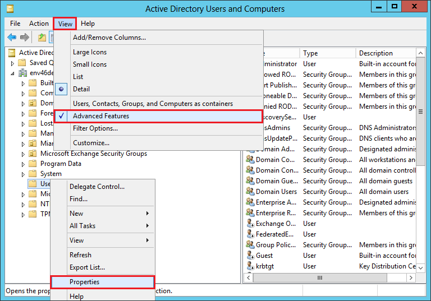
Task: Choose Find... in context menu
Action: 103,199
